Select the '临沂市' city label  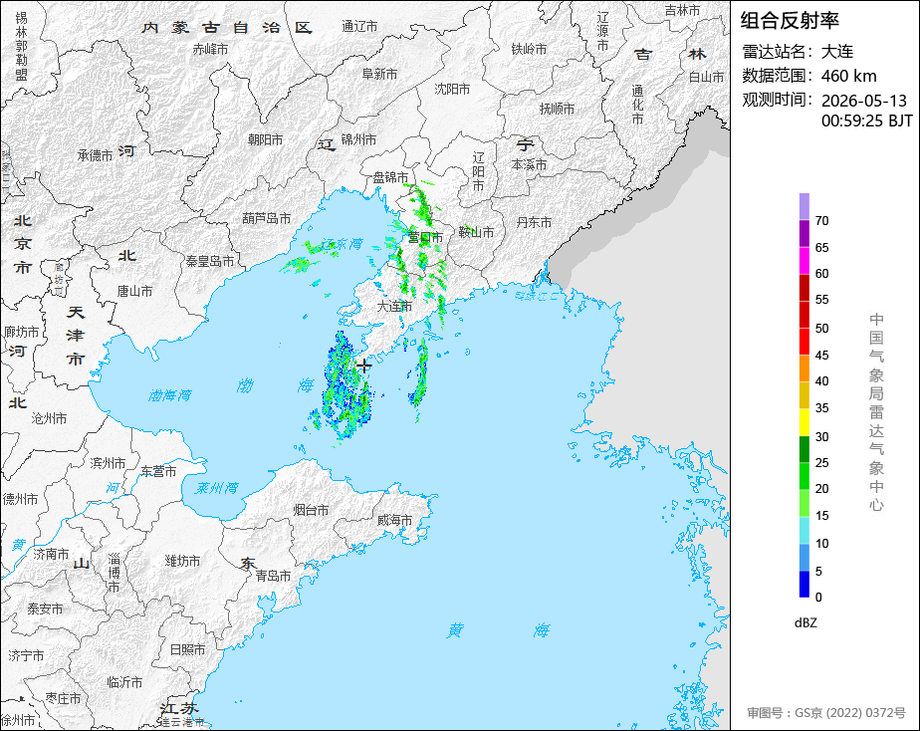click(125, 682)
